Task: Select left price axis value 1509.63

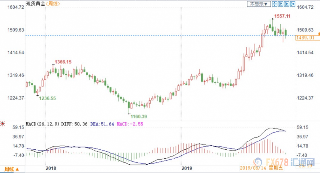Action: click(x=16, y=30)
